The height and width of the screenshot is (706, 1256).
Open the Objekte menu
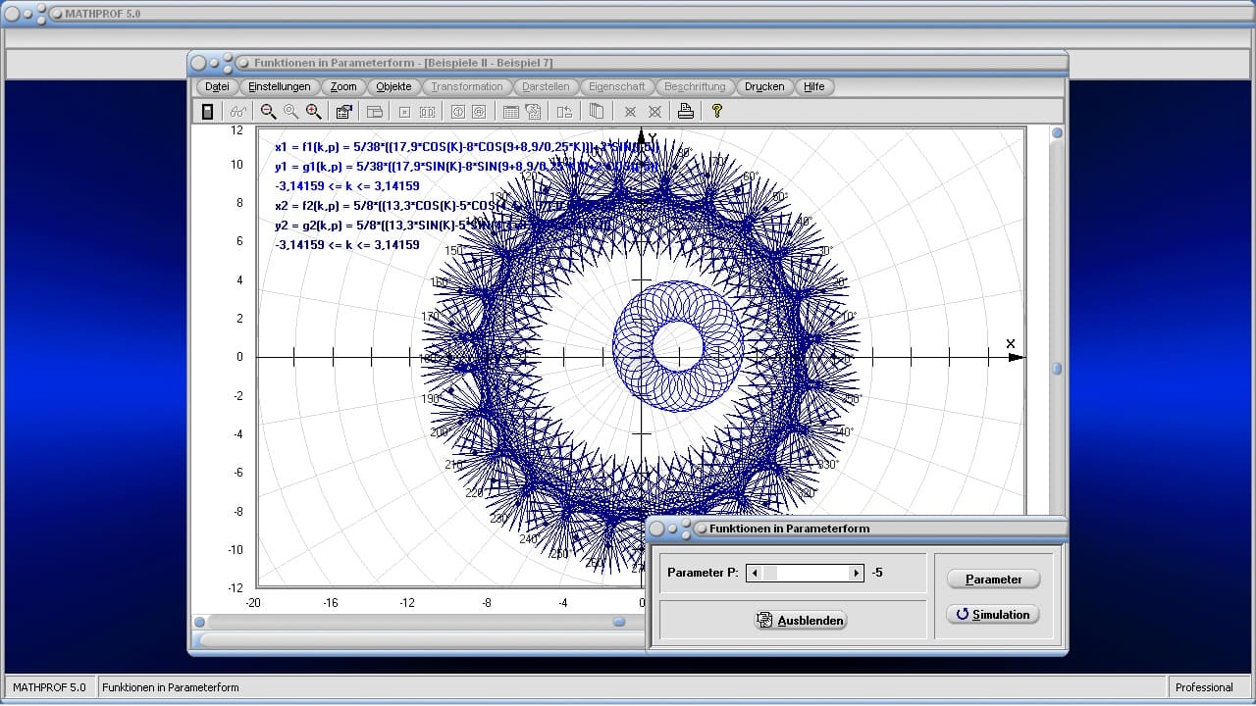(393, 86)
